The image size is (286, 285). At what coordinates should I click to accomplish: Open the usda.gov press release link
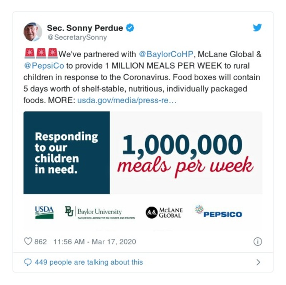pos(127,100)
